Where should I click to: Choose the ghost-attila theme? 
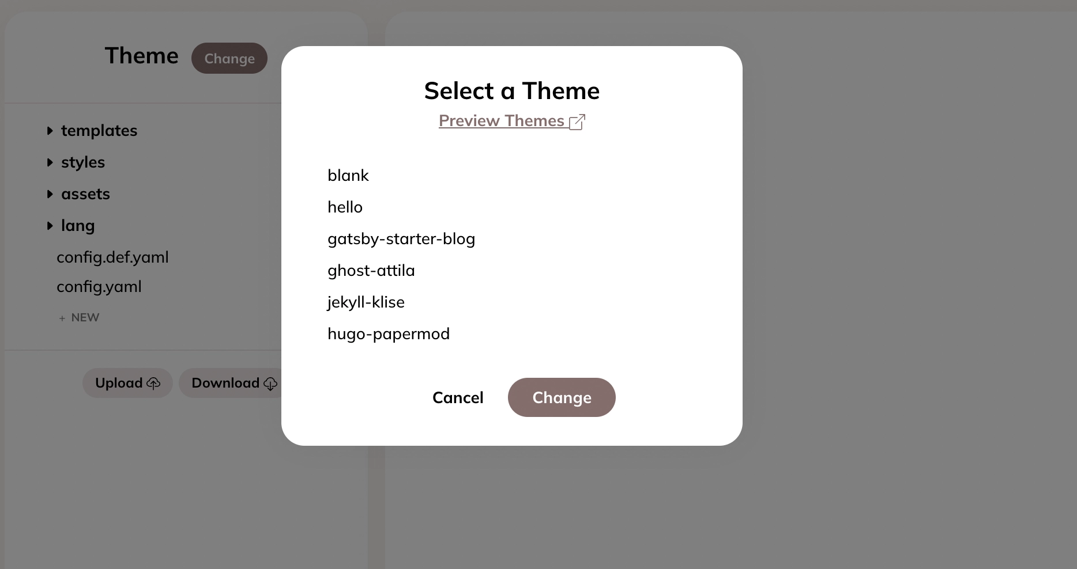[x=371, y=270]
